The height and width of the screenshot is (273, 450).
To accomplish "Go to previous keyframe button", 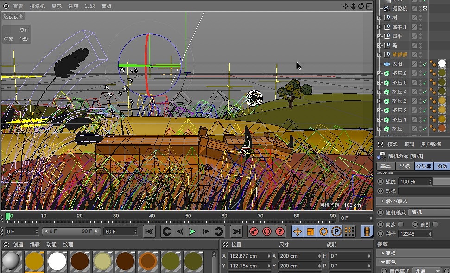I will (167, 231).
